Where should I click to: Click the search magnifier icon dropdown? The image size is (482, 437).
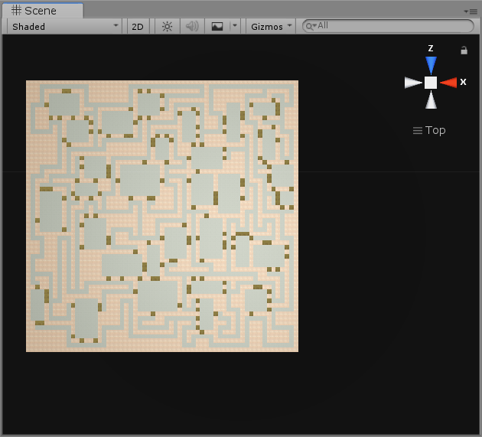pyautogui.click(x=311, y=27)
